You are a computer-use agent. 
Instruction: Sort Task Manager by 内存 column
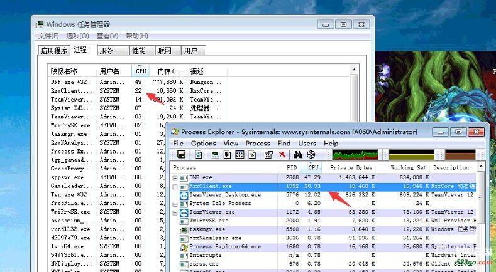pyautogui.click(x=168, y=71)
